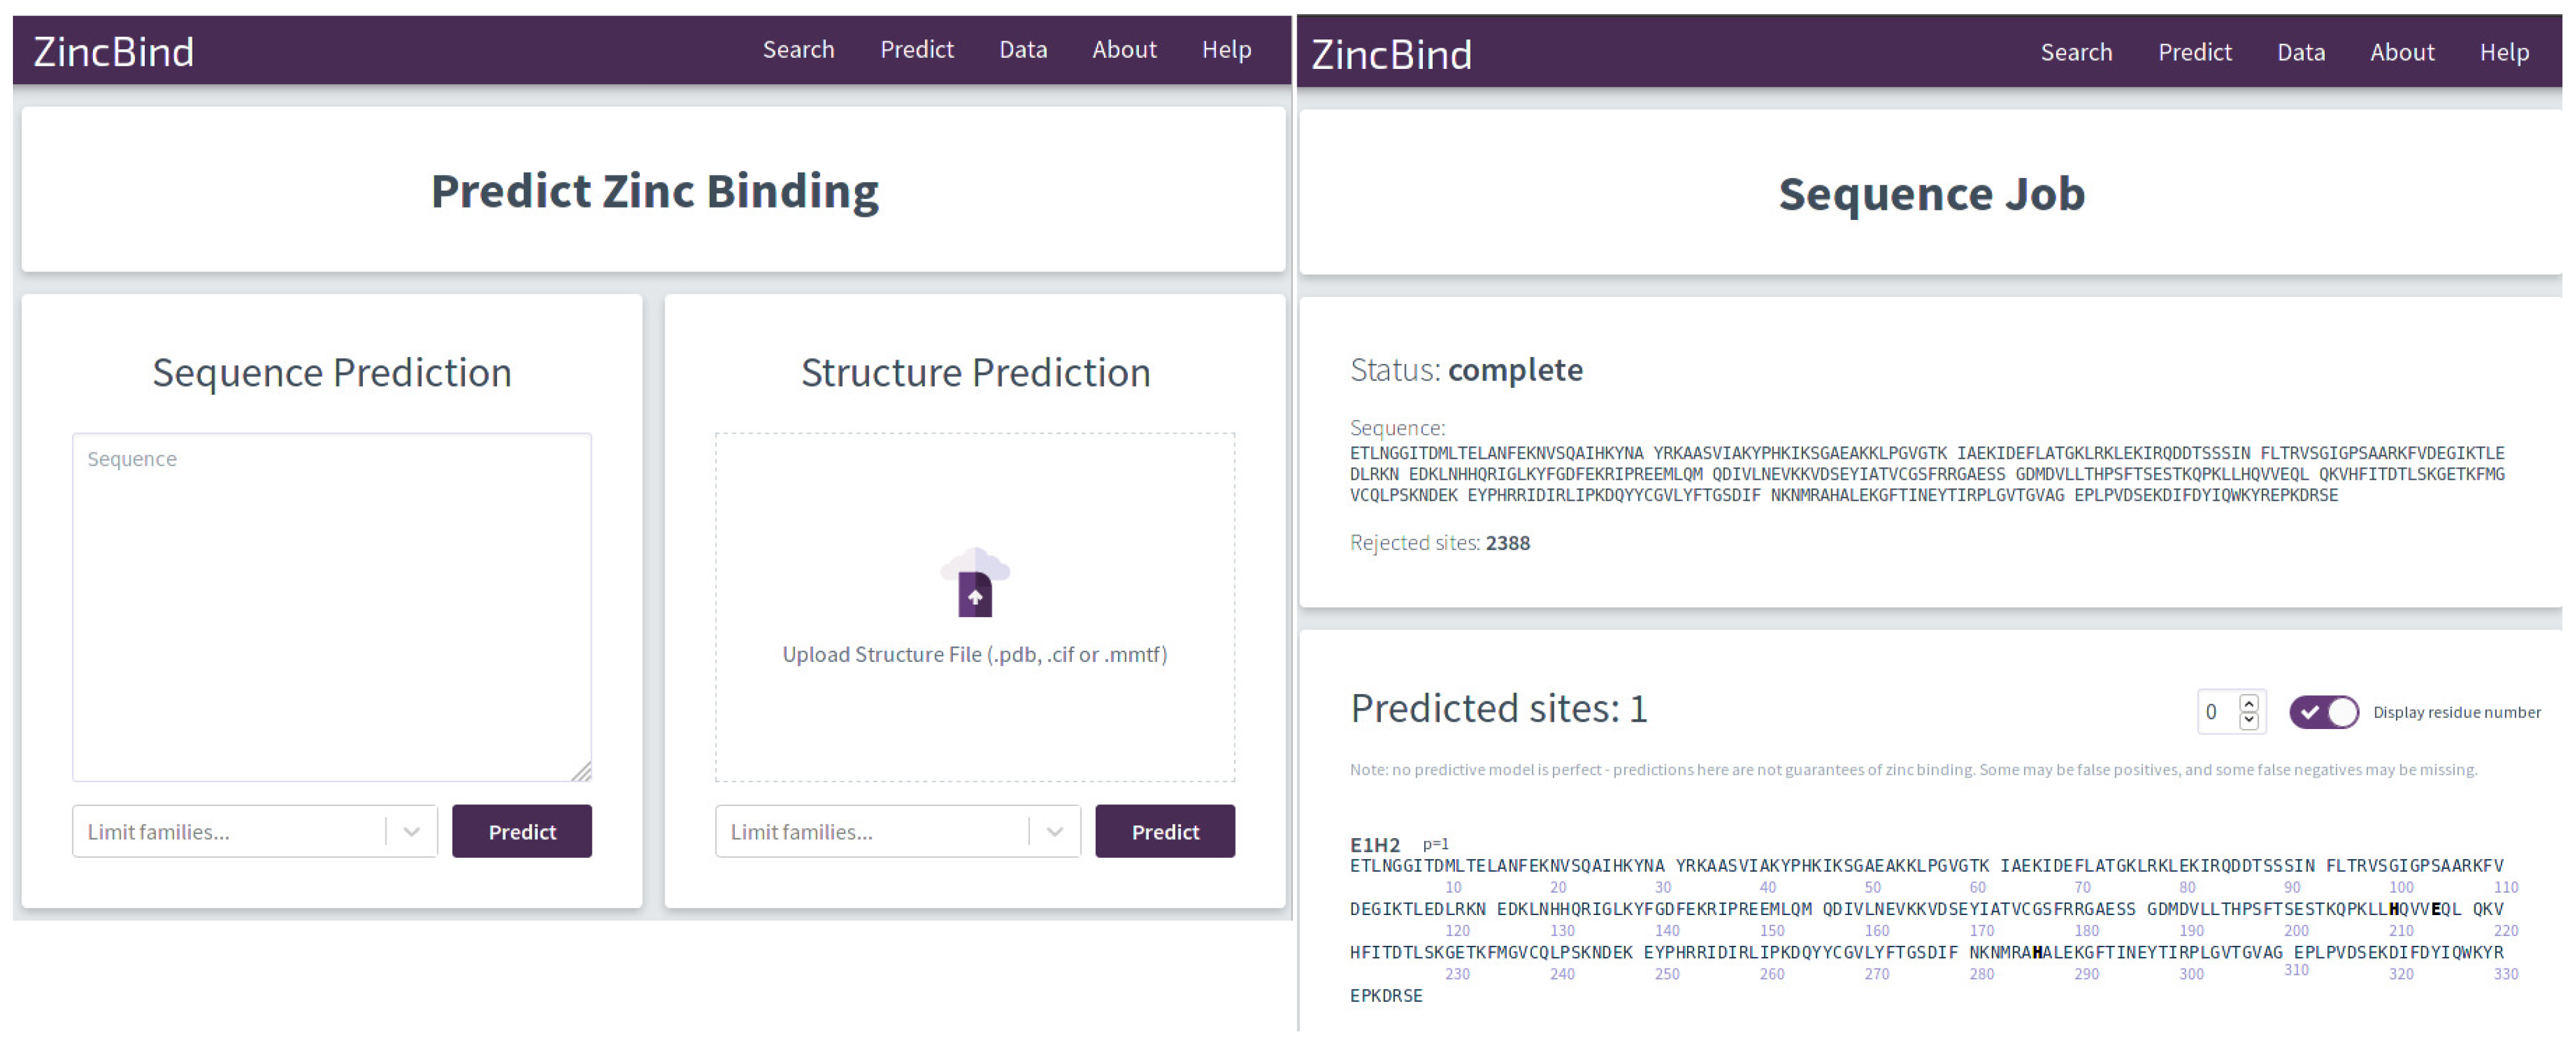Image resolution: width=2576 pixels, height=1053 pixels.
Task: Click the sequence textarea resize handle
Action: tap(582, 771)
